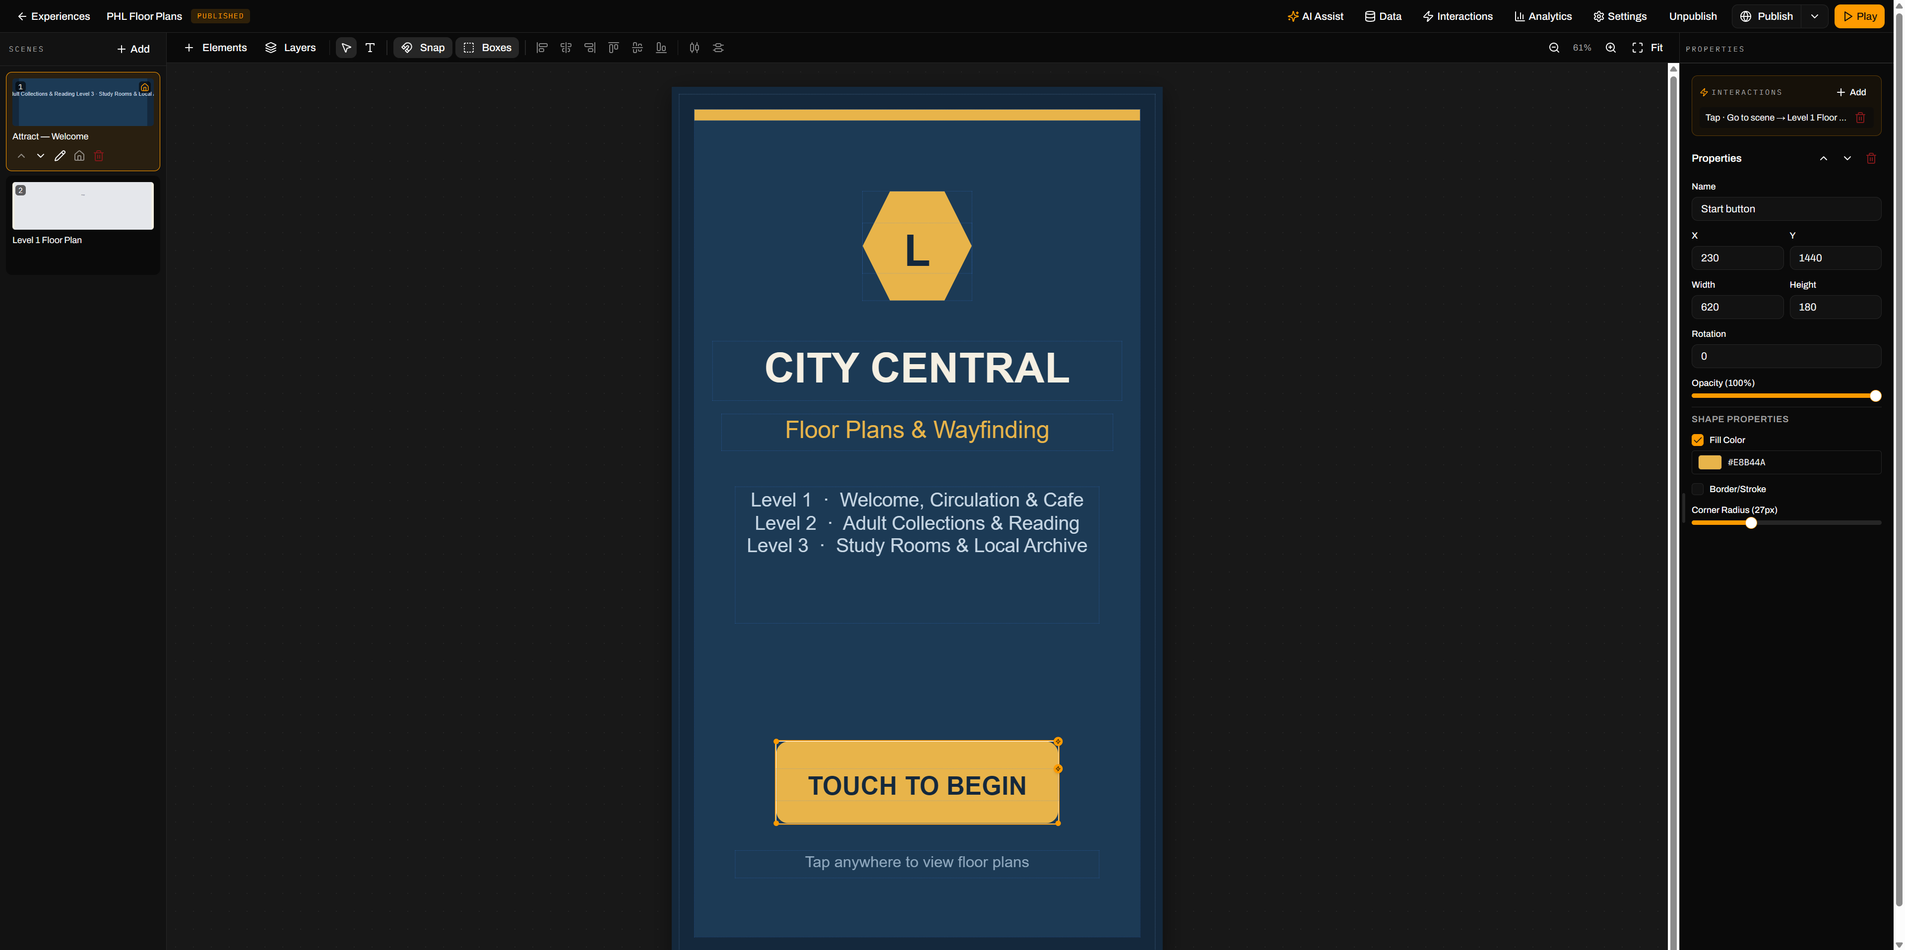Toggle Snap on the toolbar
Image resolution: width=1905 pixels, height=950 pixels.
[x=423, y=48]
